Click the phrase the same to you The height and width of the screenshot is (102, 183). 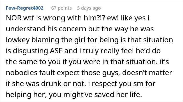coord(33,62)
